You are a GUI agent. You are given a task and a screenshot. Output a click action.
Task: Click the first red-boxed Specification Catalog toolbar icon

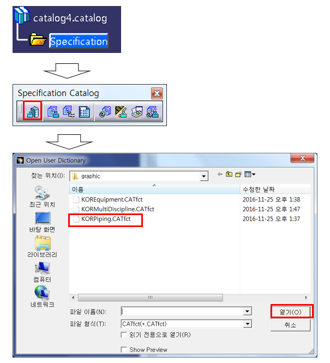click(x=33, y=111)
